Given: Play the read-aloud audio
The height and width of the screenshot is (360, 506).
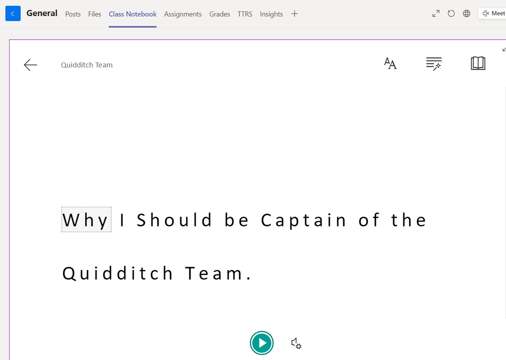Looking at the screenshot, I should coord(261,343).
